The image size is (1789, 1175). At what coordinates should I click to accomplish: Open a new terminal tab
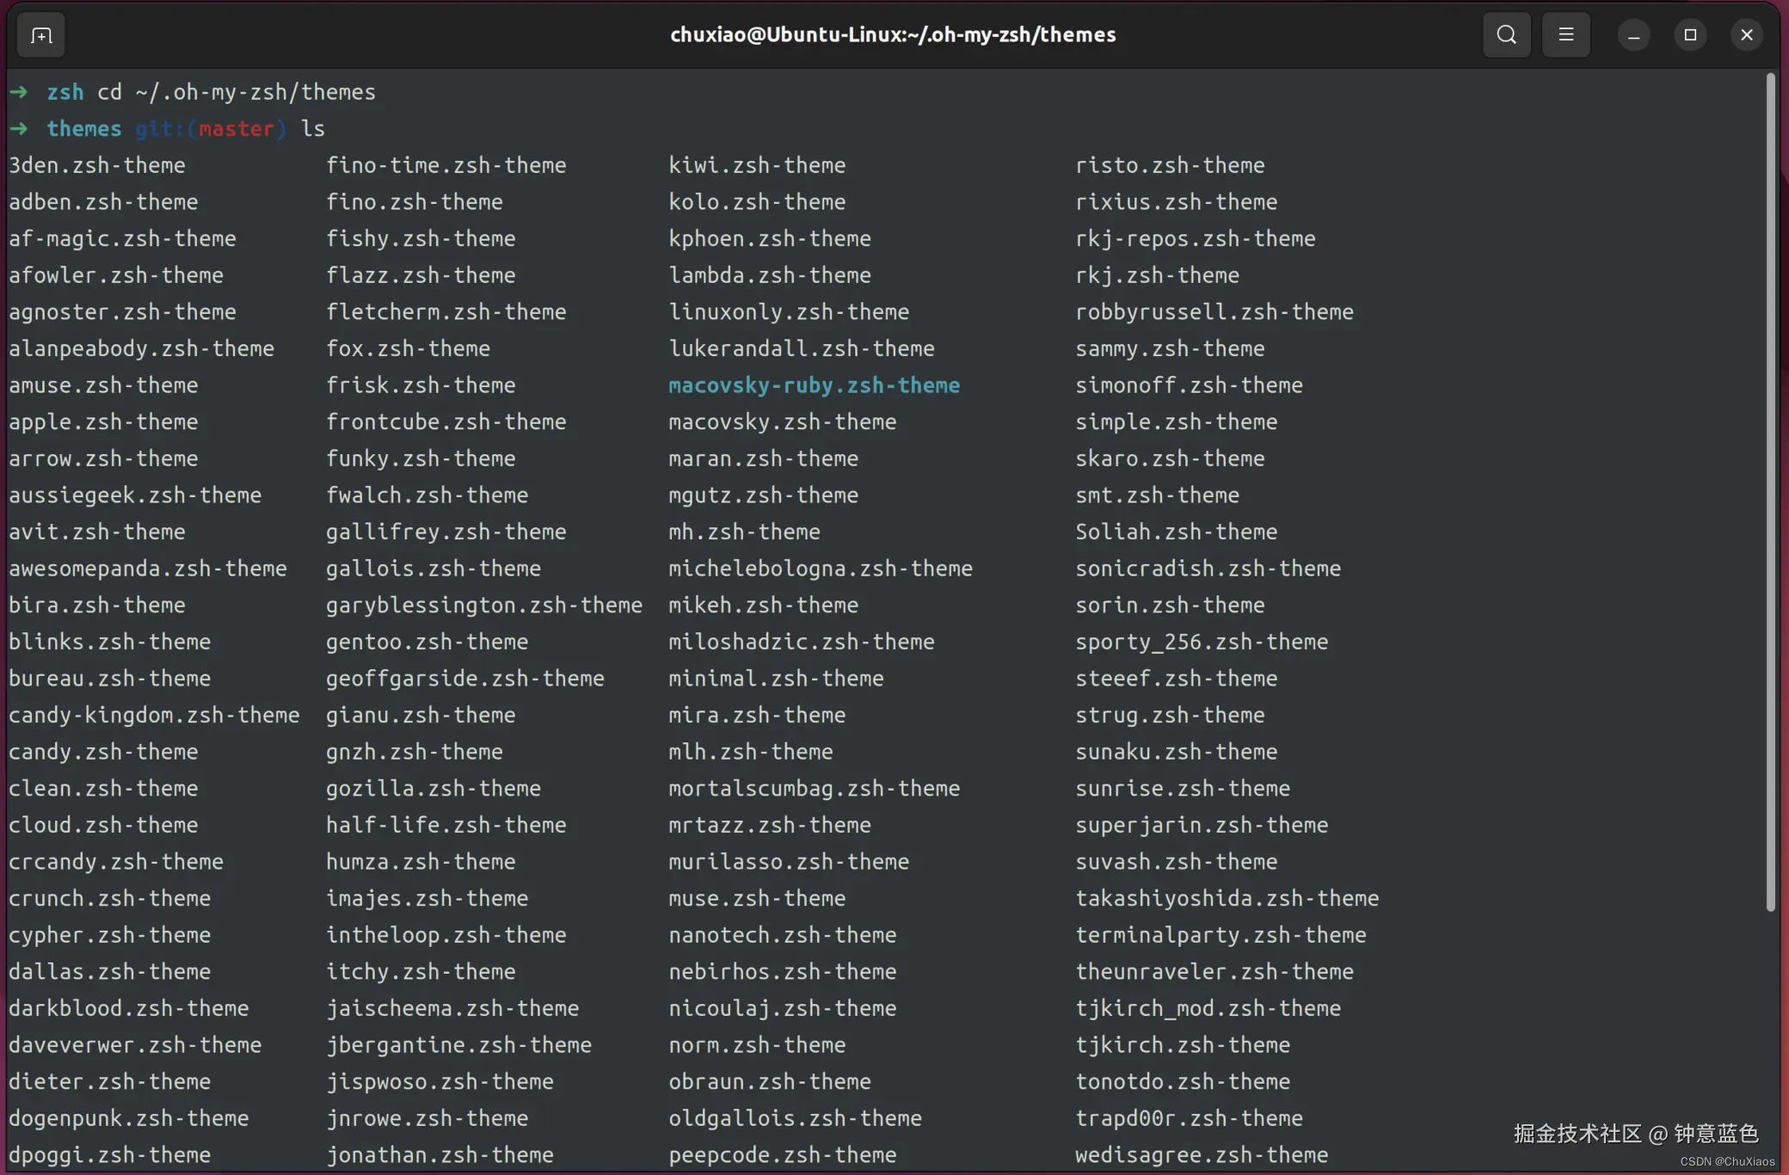pyautogui.click(x=40, y=35)
